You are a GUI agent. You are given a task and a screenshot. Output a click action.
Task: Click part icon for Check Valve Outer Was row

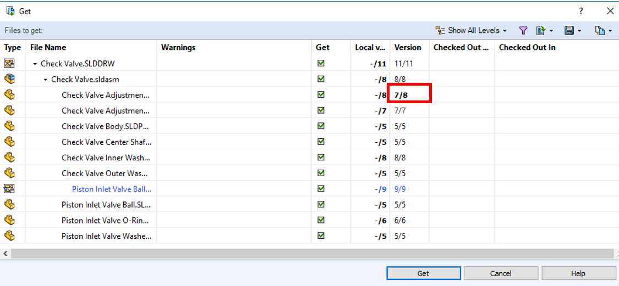9,173
